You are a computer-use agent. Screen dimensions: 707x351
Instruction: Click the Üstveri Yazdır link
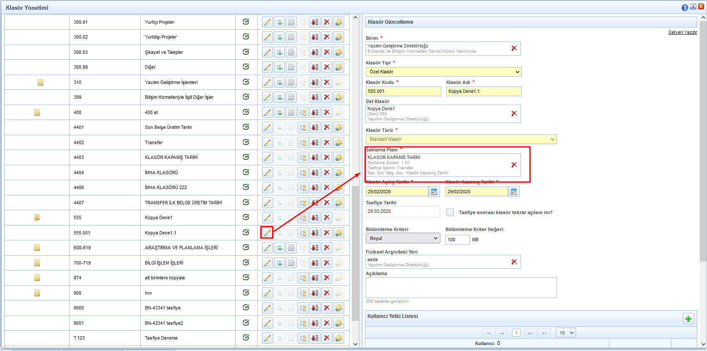tap(682, 32)
